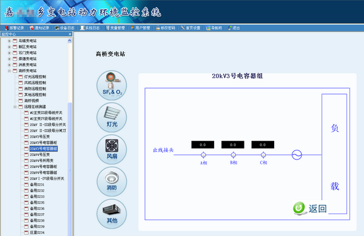This screenshot has height=236, width=364.
Task: Expand the 新区变电站 tree node
Action: click(9, 47)
